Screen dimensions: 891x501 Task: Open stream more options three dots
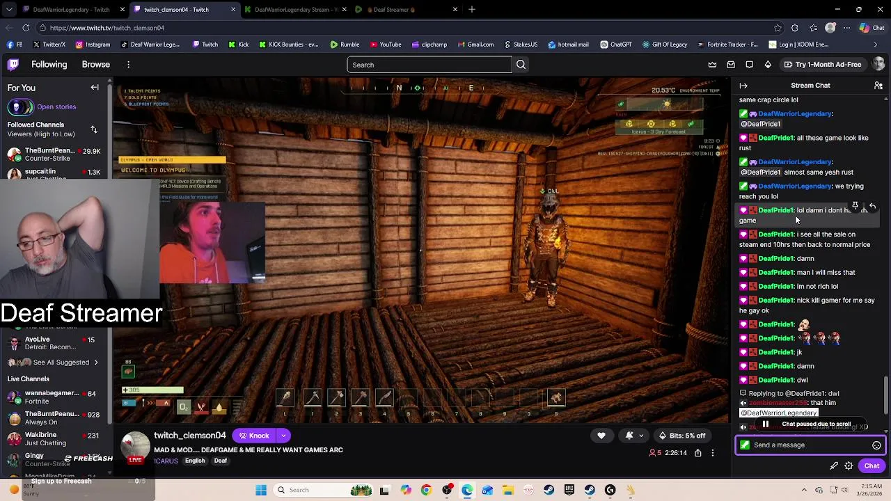[712, 453]
